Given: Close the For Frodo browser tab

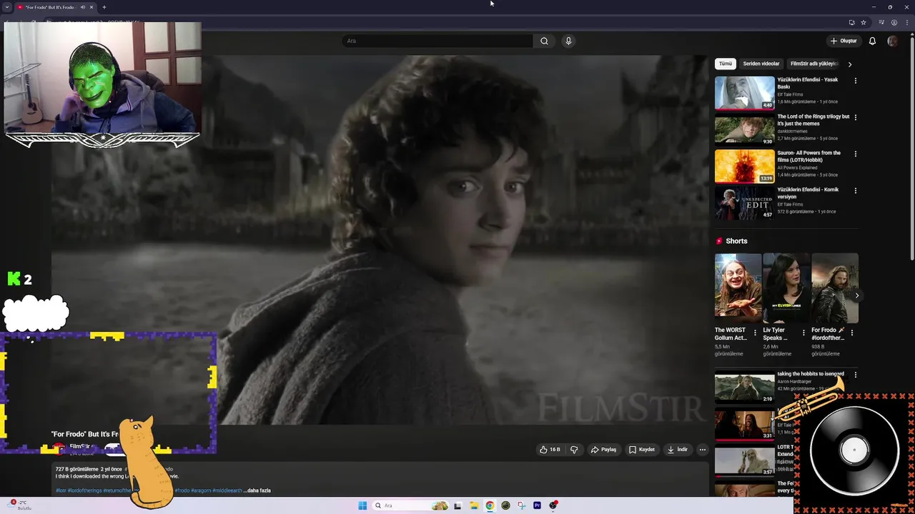Looking at the screenshot, I should [x=91, y=7].
